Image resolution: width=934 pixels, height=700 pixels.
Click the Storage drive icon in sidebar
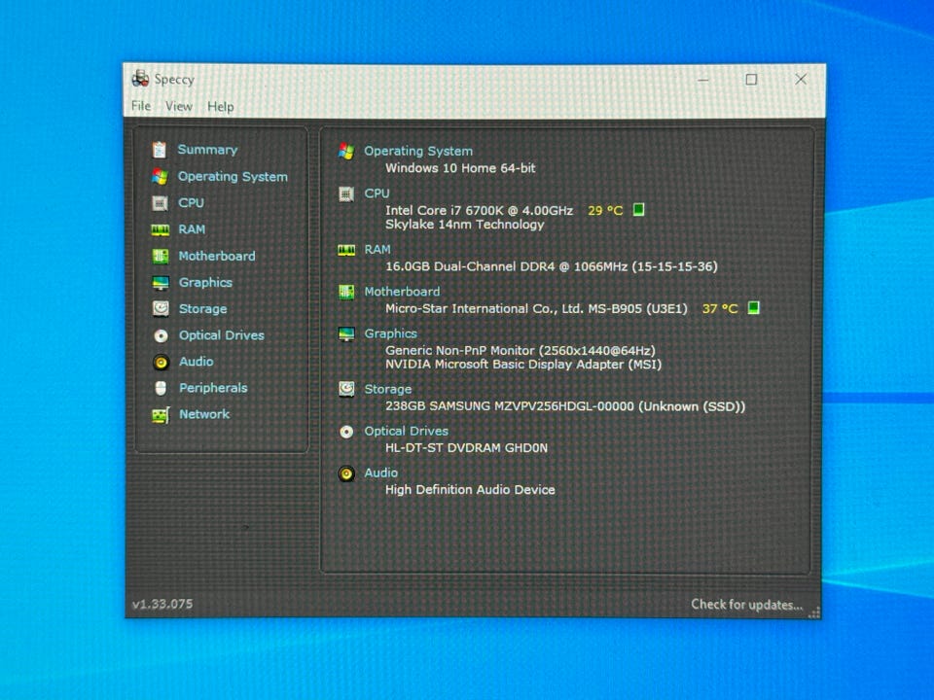[160, 309]
